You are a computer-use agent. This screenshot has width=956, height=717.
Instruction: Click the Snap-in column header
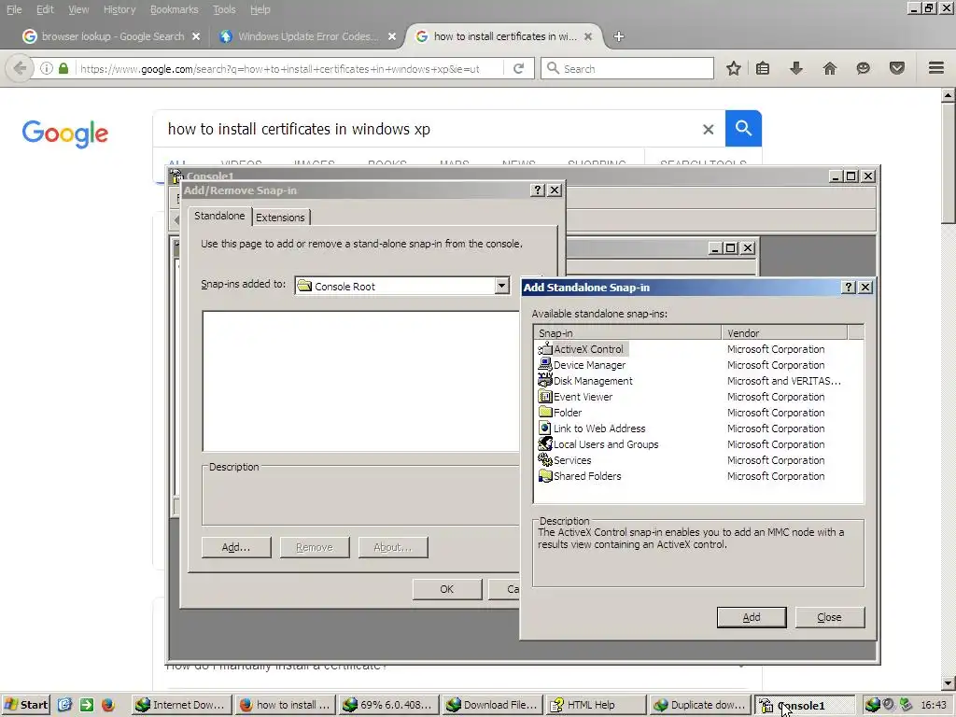click(627, 333)
